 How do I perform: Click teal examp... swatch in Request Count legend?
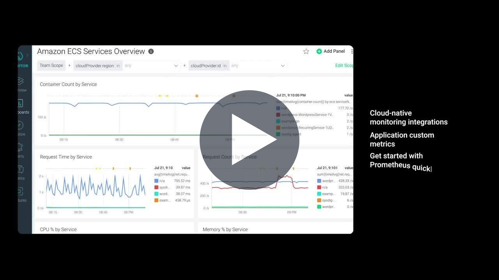pos(319,194)
